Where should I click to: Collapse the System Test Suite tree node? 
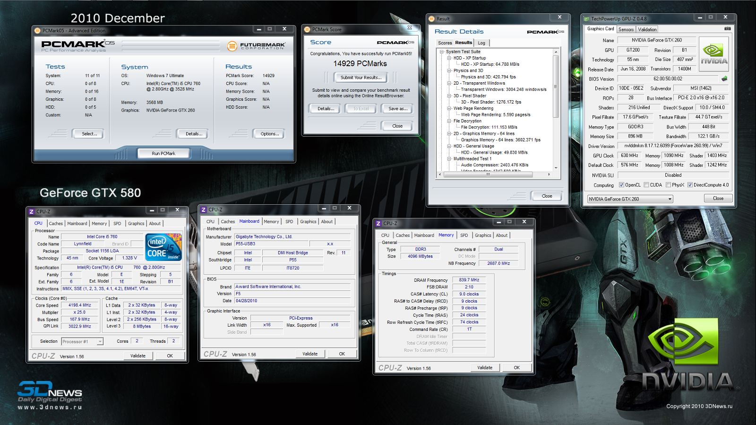pos(442,52)
